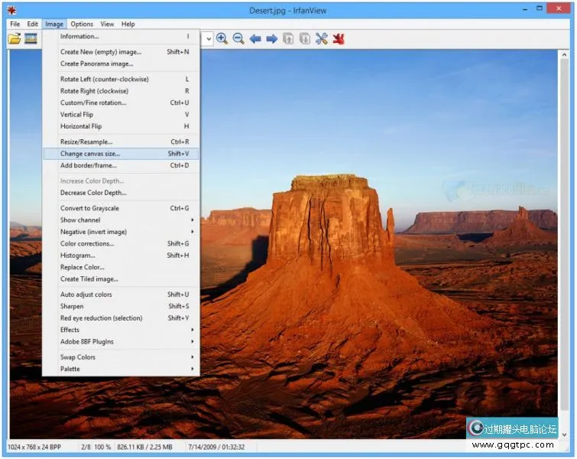
Task: Click the vertical scrollbar down arrow
Action: coord(564,435)
